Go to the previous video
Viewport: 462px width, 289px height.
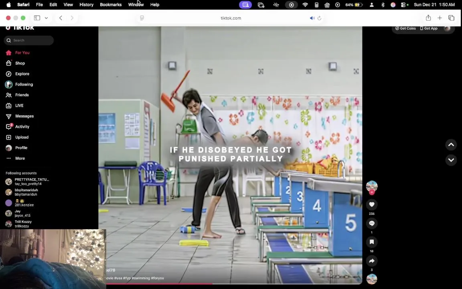click(451, 144)
